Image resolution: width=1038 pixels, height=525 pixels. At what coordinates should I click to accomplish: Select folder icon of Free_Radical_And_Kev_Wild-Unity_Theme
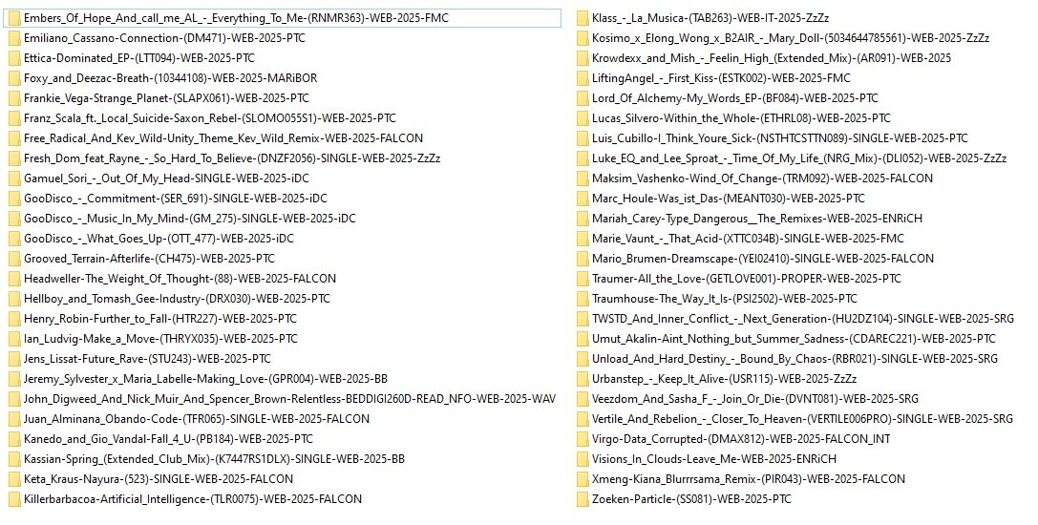(14, 138)
